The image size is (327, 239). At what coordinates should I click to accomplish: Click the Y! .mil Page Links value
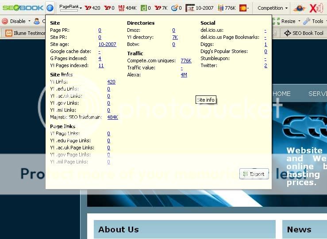[x=109, y=162]
